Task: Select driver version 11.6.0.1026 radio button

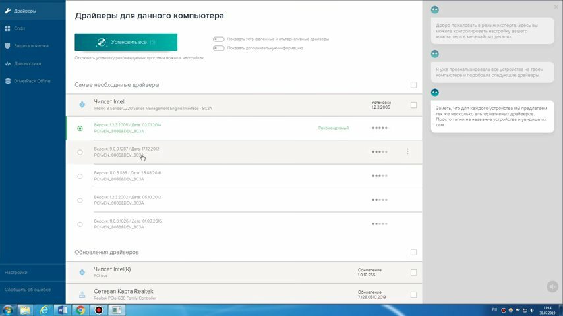Action: tap(80, 224)
